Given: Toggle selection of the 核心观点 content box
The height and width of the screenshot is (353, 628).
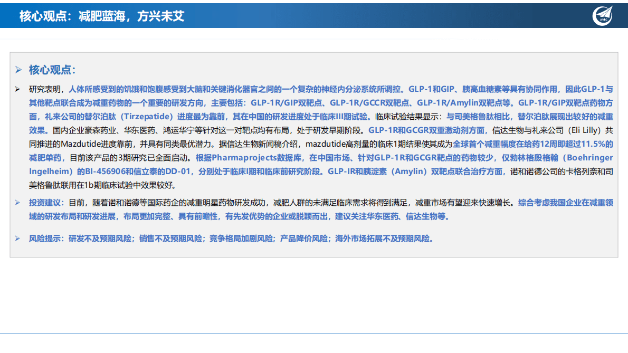Looking at the screenshot, I should pyautogui.click(x=314, y=156).
